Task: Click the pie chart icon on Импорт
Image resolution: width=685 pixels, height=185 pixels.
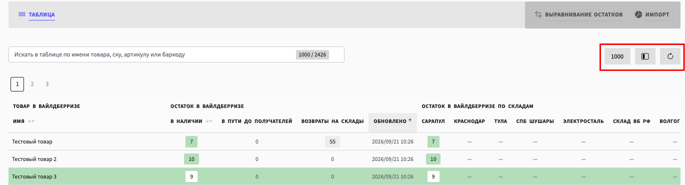Action: pyautogui.click(x=638, y=14)
